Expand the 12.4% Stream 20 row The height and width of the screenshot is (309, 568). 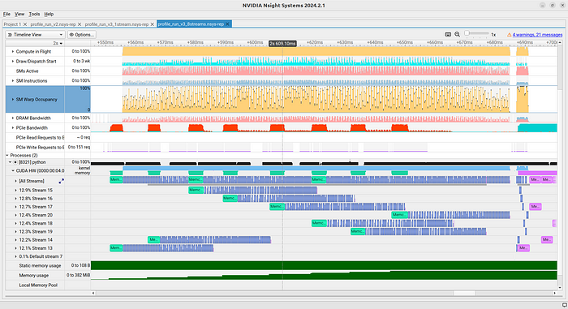[x=16, y=215]
